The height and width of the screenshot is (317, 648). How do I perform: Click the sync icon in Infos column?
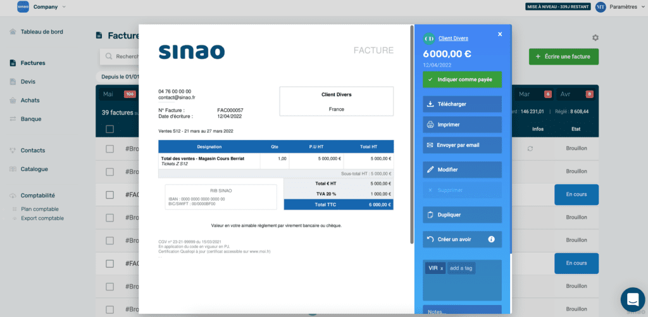[x=530, y=148]
